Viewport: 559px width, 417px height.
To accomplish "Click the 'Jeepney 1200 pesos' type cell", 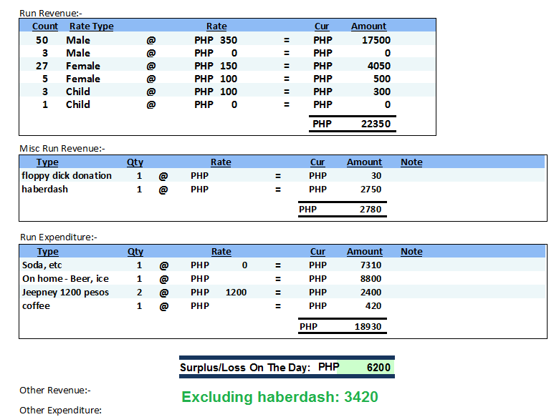I will 65,292.
